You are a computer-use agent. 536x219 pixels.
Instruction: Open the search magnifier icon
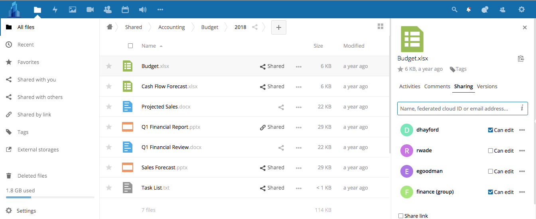(x=454, y=10)
